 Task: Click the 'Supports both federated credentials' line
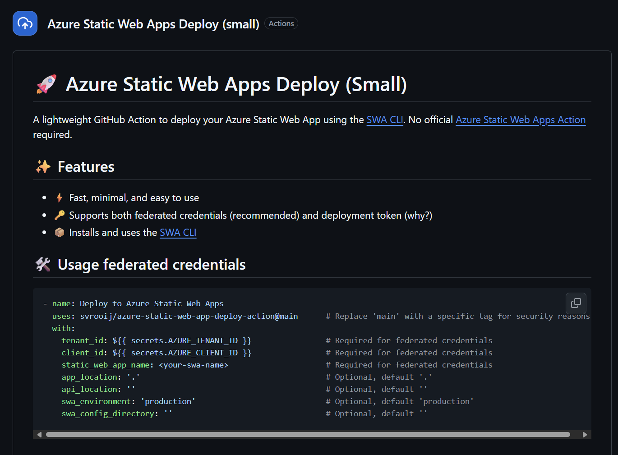click(250, 216)
